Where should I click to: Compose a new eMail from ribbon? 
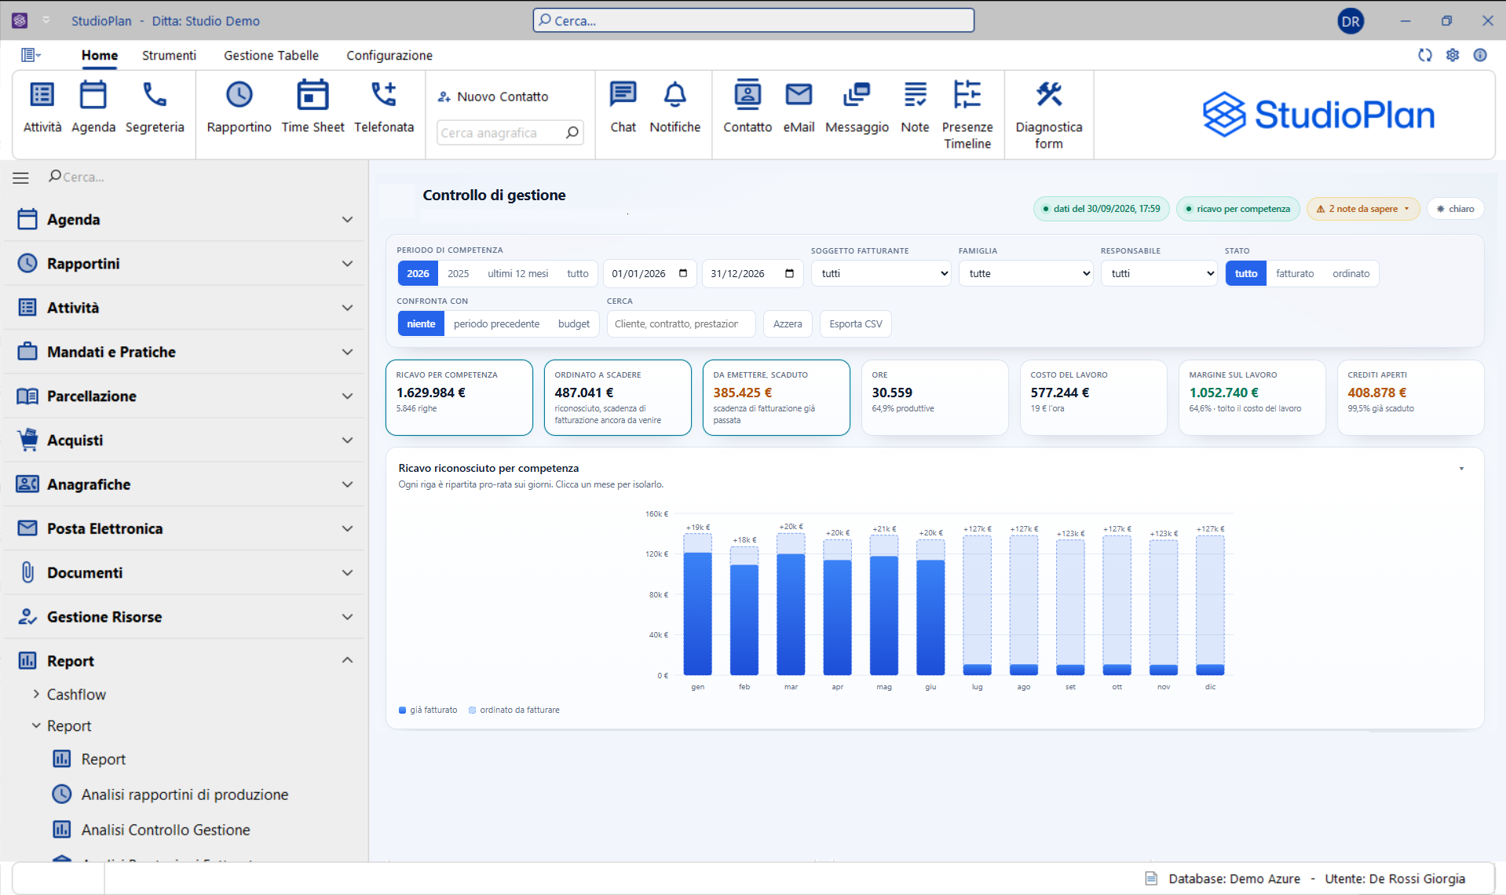tap(799, 107)
